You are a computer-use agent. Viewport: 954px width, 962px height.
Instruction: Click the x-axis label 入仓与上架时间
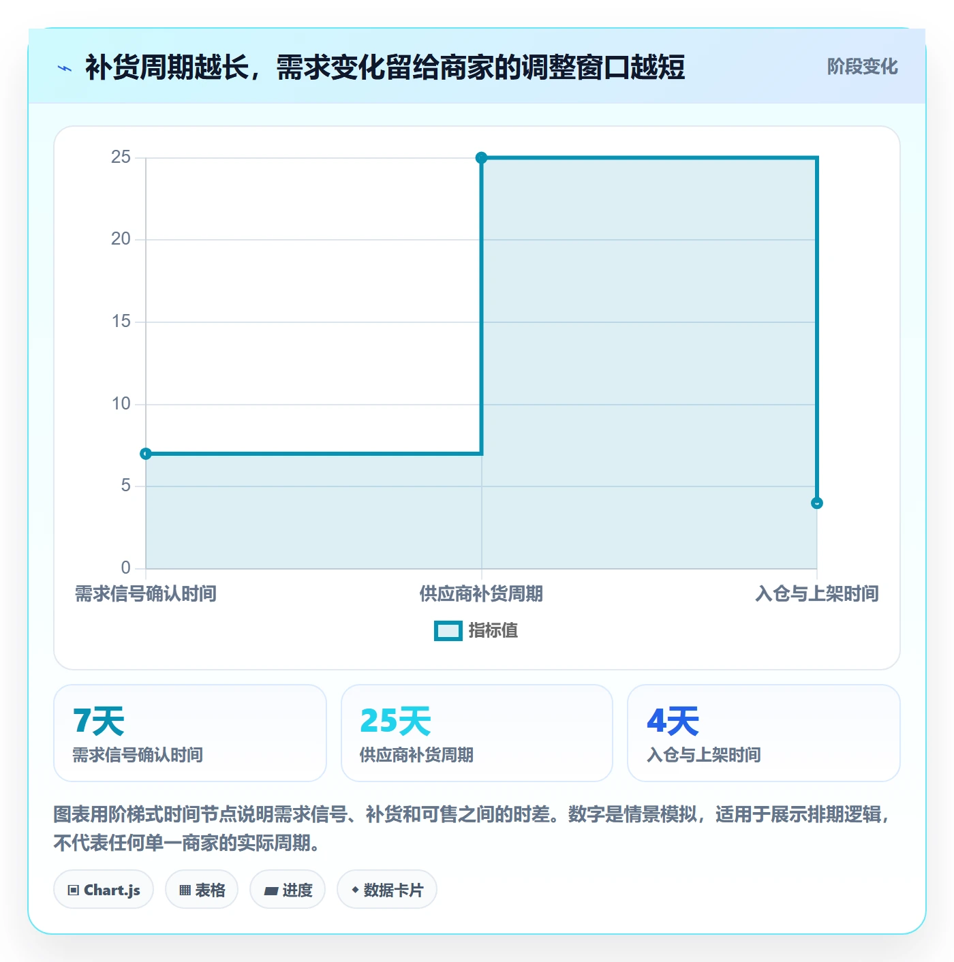point(817,594)
